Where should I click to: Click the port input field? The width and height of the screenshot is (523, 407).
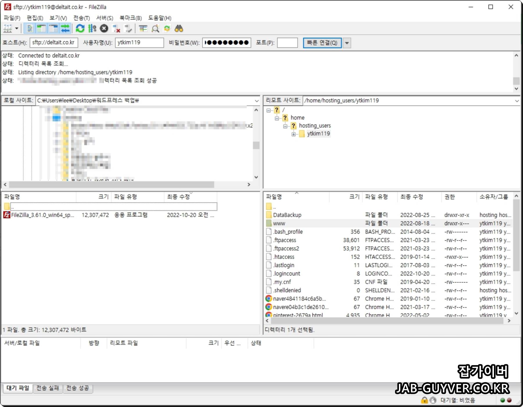[x=287, y=43]
